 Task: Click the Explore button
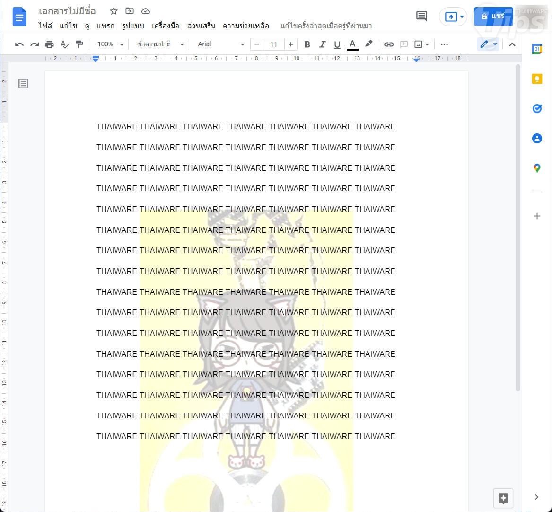click(x=503, y=498)
